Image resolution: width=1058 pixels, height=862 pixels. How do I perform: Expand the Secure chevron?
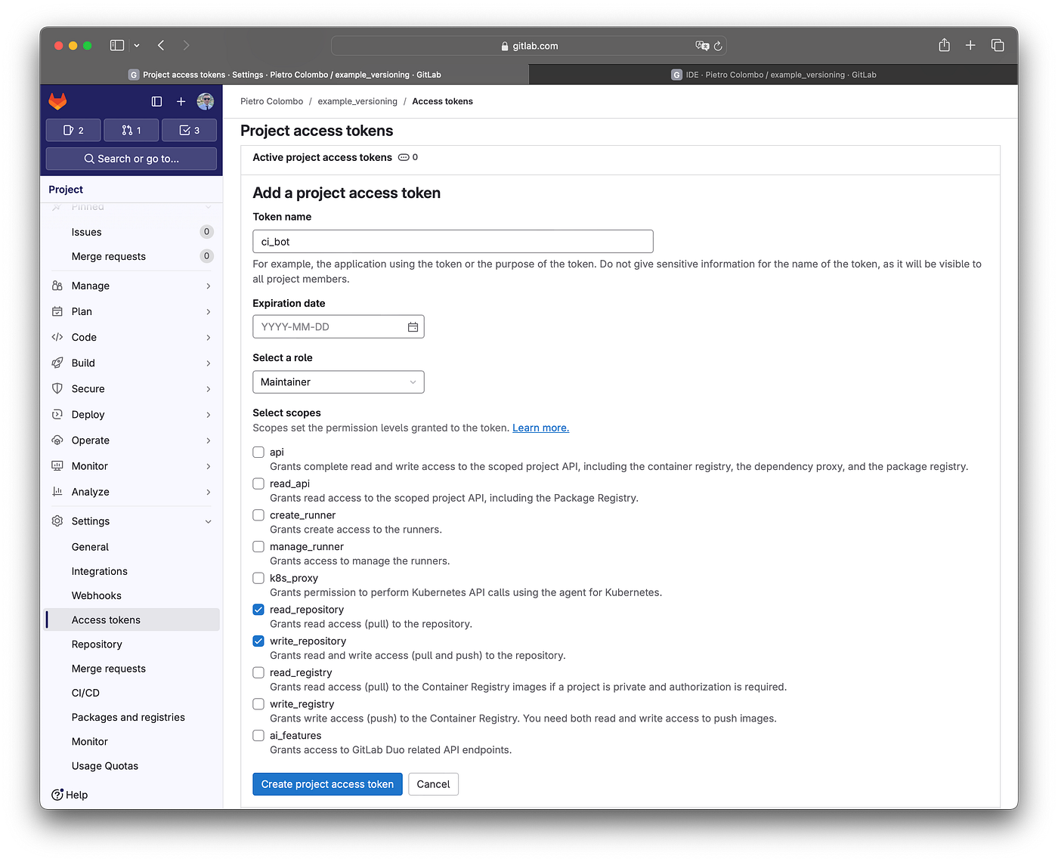(209, 388)
